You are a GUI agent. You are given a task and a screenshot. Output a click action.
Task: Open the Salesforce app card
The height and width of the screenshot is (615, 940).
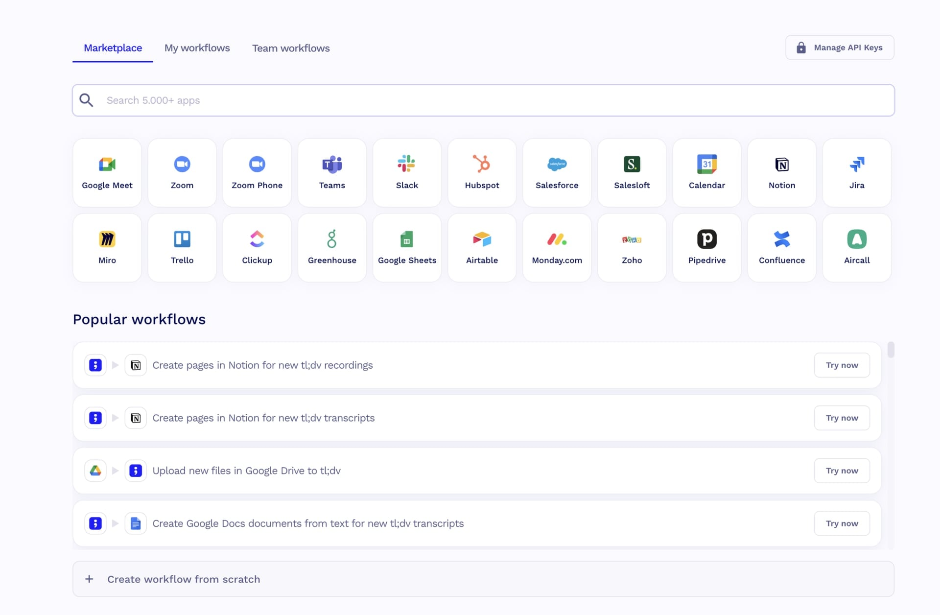point(557,172)
